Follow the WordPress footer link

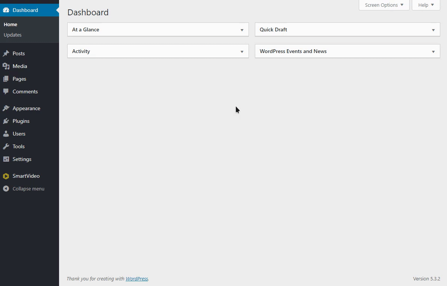136,279
